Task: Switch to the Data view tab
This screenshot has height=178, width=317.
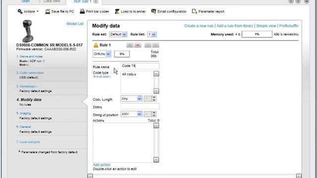Action: [52, 1]
